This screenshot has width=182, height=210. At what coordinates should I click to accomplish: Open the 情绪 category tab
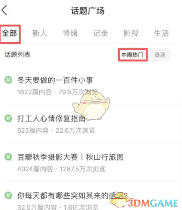coord(70,33)
